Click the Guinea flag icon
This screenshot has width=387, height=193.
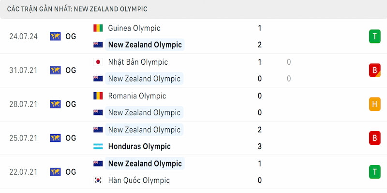click(98, 28)
